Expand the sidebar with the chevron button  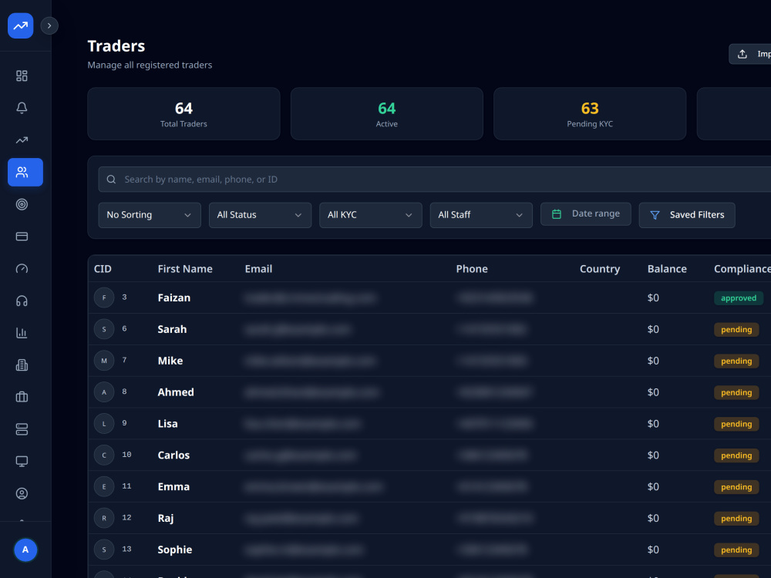[49, 25]
